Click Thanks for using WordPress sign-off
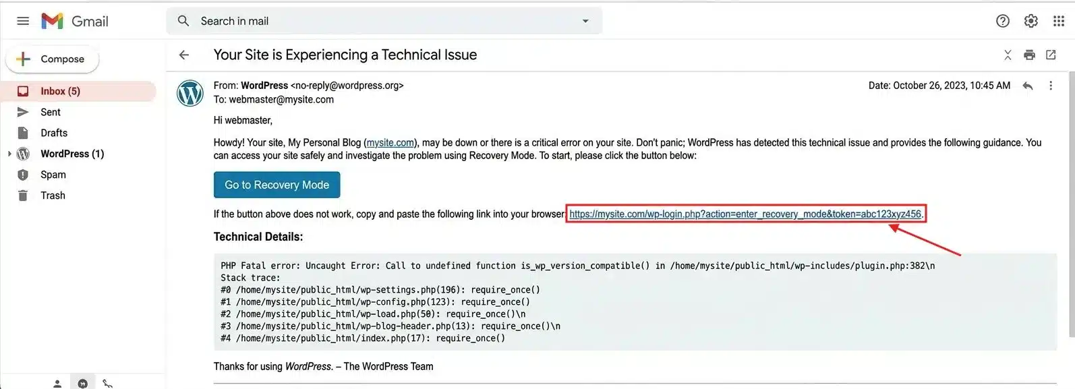The image size is (1075, 389). 324,367
